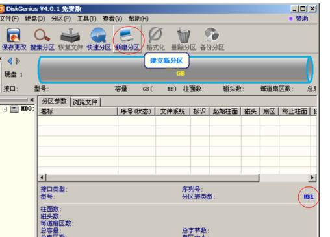Click the Delete Partition (删除分区) toolbar icon
The height and width of the screenshot is (237, 330).
(184, 39)
